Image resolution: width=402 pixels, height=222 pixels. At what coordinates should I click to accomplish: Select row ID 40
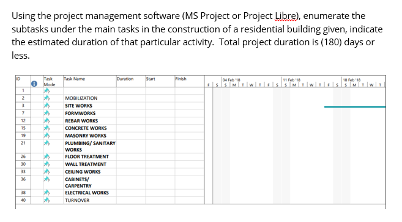coord(23,200)
